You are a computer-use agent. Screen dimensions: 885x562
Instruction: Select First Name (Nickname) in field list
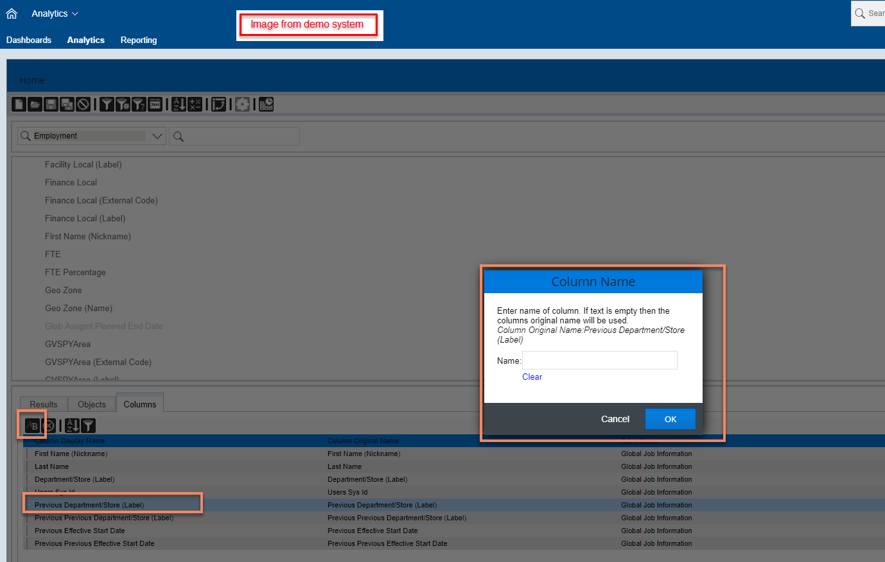(88, 236)
